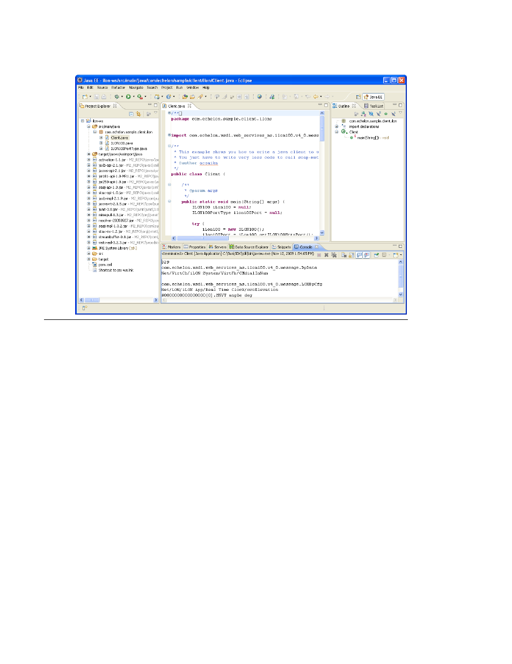Select ILON100PortType.java file
The height and width of the screenshot is (664, 512).
pyautogui.click(x=129, y=148)
